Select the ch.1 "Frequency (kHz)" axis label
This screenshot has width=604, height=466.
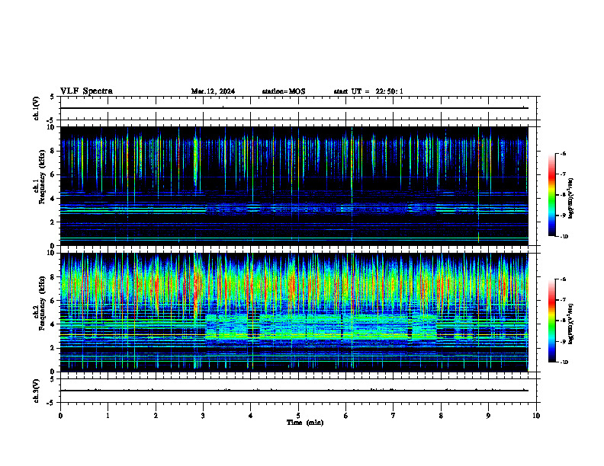[42, 177]
